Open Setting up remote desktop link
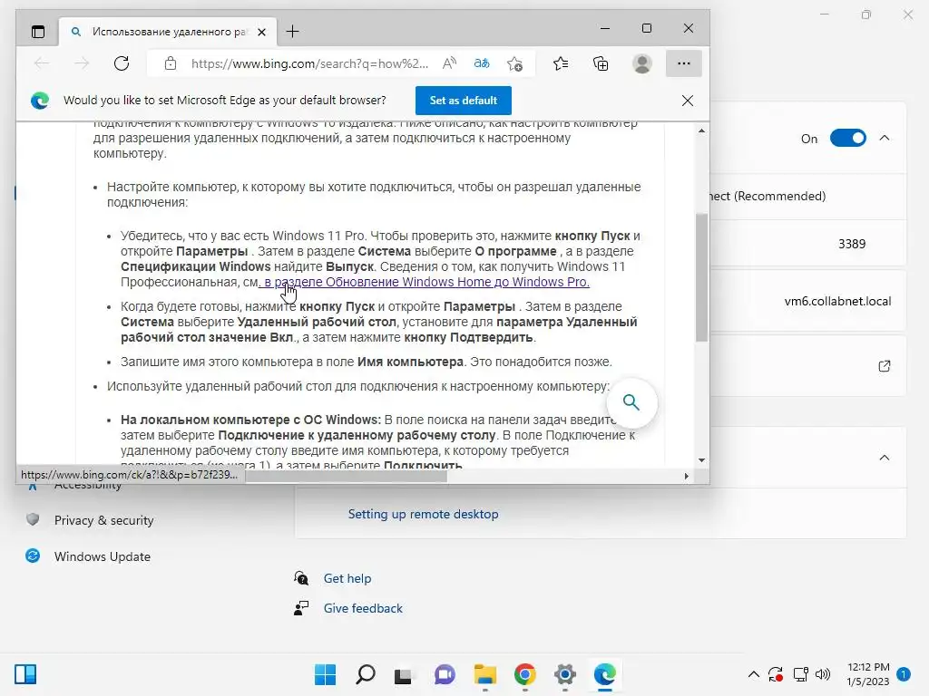This screenshot has width=929, height=696. tap(423, 515)
